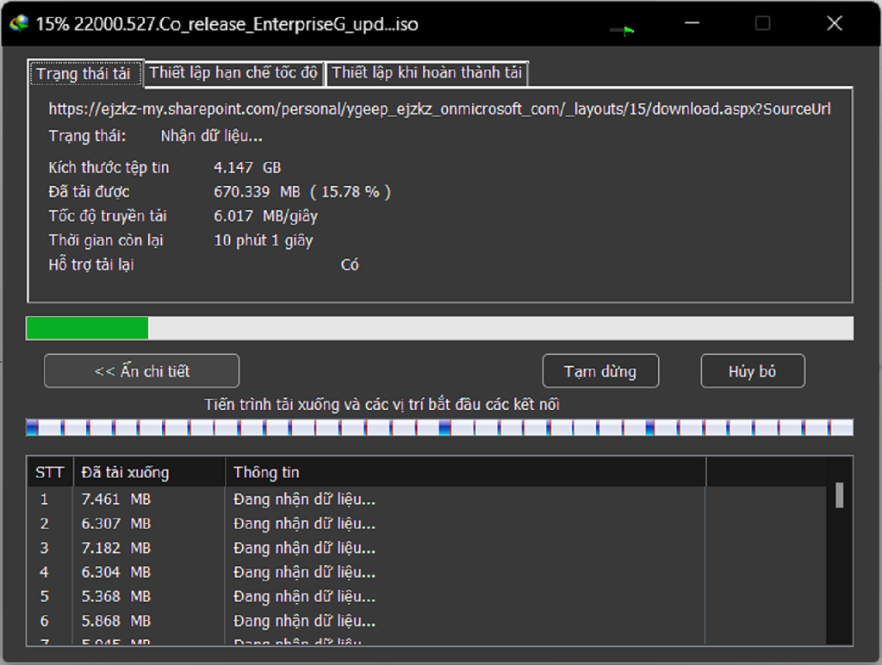This screenshot has height=665, width=882.
Task: Click the STT column header
Action: (x=49, y=472)
